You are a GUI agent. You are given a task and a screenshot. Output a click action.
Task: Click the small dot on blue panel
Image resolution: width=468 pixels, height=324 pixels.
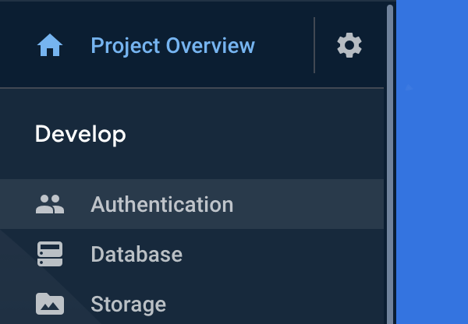point(409,88)
